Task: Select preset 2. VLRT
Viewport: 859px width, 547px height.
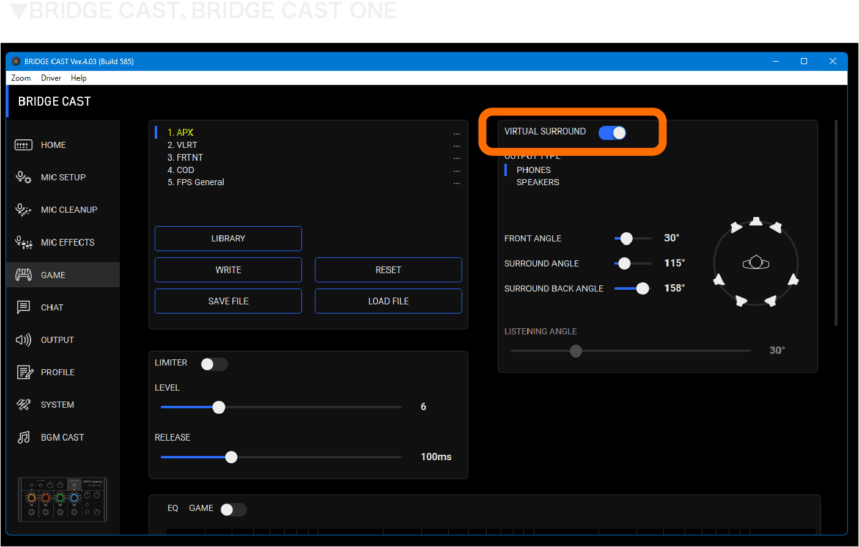Action: pyautogui.click(x=182, y=145)
